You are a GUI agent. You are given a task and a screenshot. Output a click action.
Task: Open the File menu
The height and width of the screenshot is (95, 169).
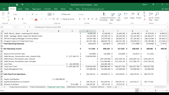[4, 9]
